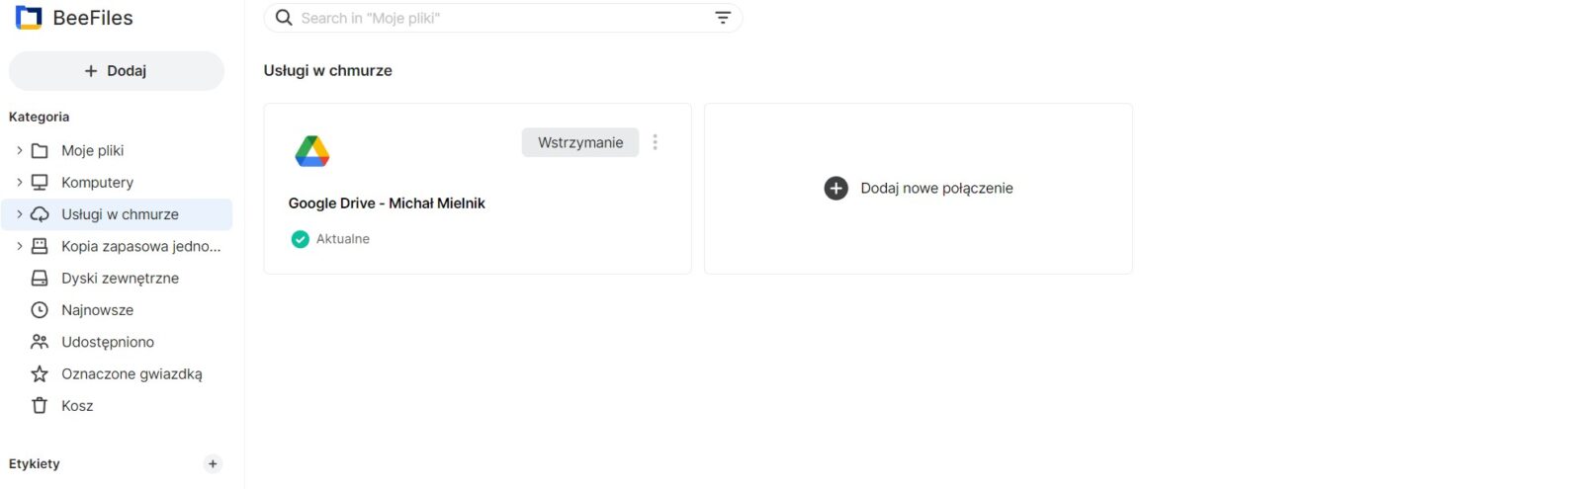Expand the Kopia zapasowa tree node
This screenshot has height=489, width=1582.
coord(19,246)
